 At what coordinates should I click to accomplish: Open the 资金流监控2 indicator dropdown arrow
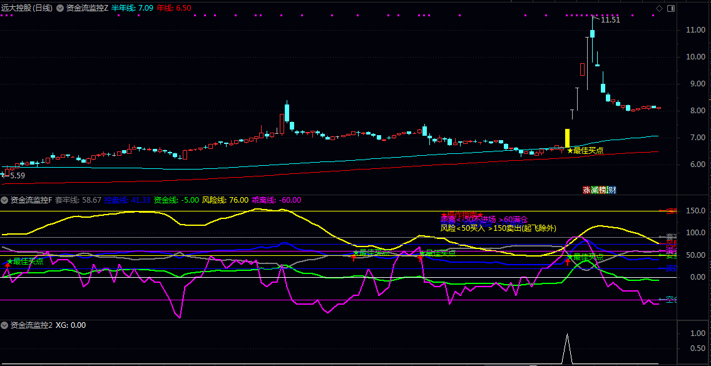coord(4,325)
